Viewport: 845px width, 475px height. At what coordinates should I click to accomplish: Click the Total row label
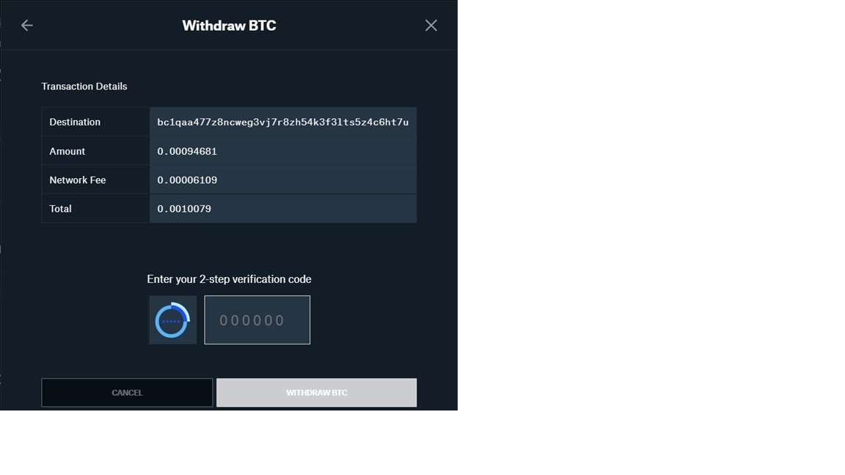pyautogui.click(x=60, y=209)
